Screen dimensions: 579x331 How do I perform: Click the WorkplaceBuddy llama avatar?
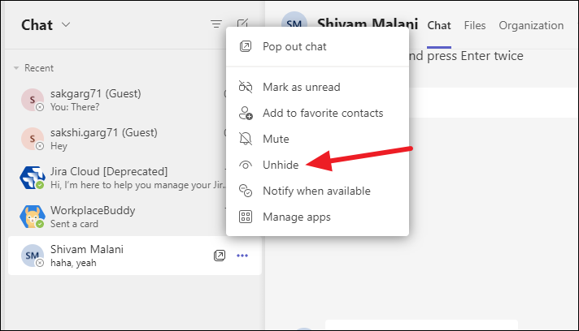coord(33,217)
